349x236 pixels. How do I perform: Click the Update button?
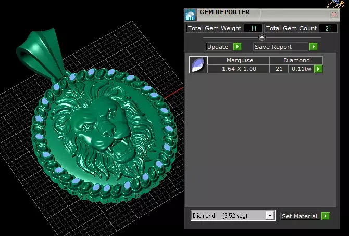pyautogui.click(x=218, y=47)
